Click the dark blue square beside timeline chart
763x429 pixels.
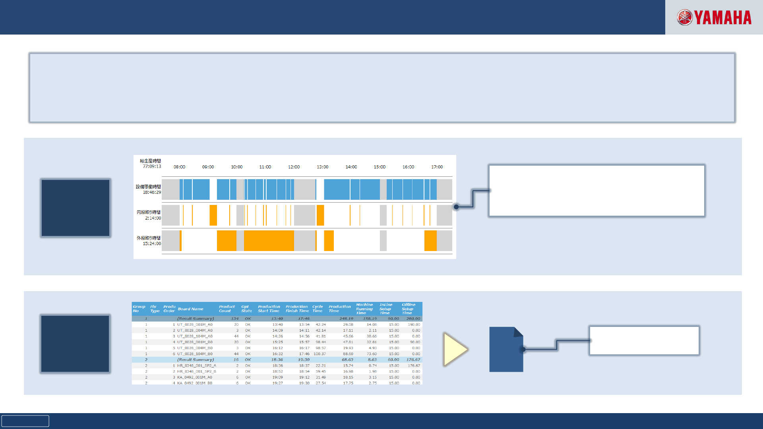coord(76,208)
